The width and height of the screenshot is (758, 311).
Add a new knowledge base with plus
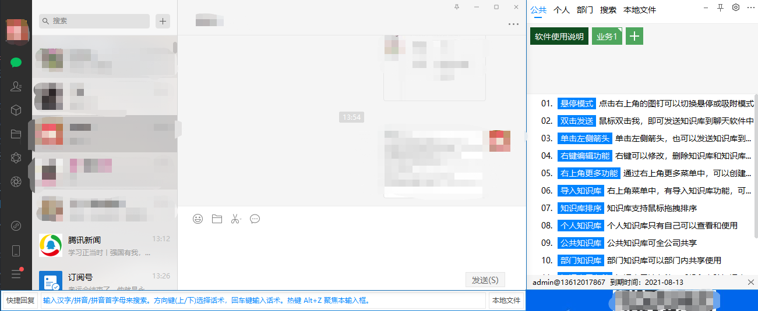click(x=634, y=36)
